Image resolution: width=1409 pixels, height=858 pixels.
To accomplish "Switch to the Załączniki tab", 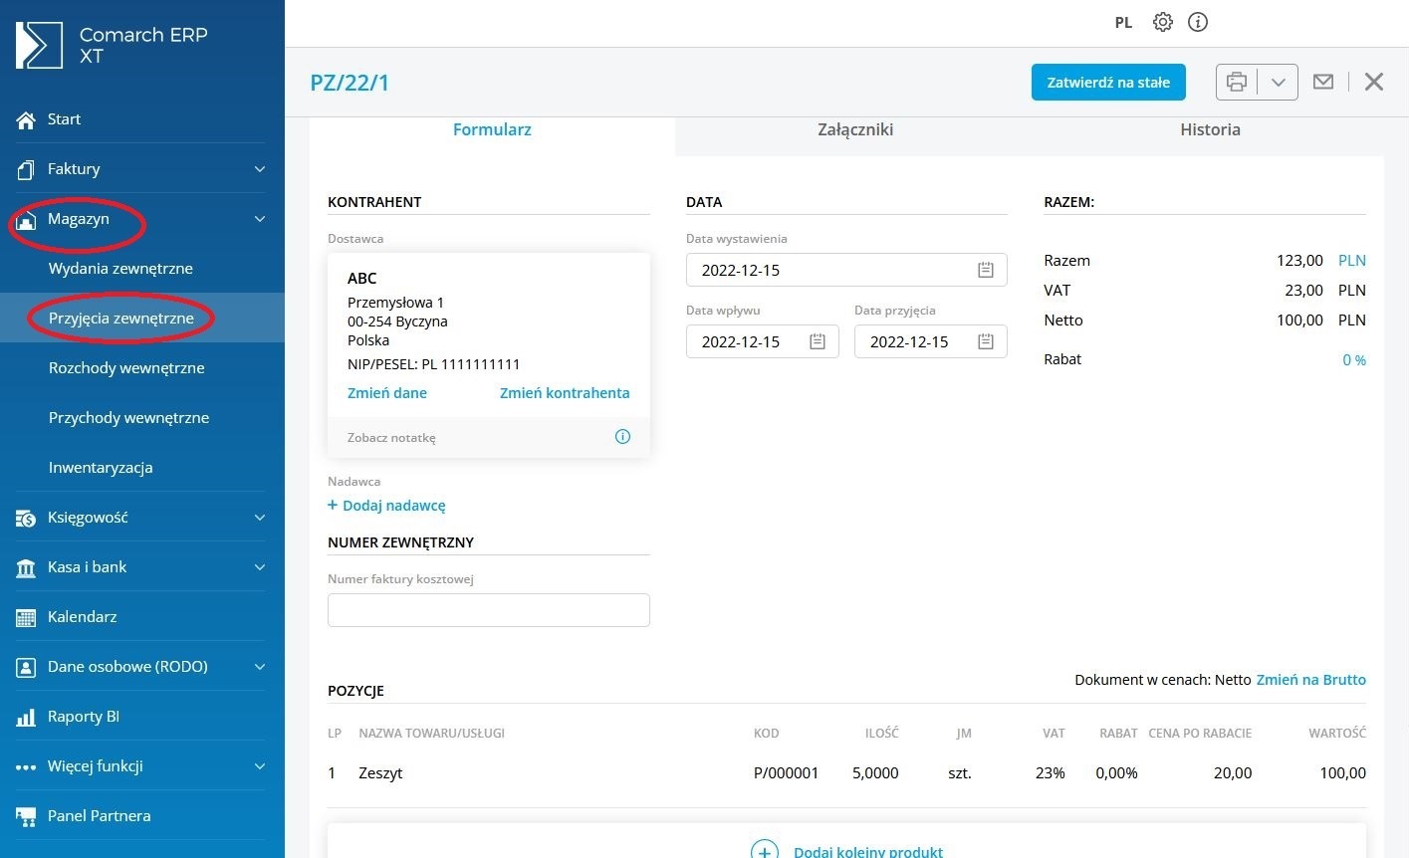I will coord(854,129).
